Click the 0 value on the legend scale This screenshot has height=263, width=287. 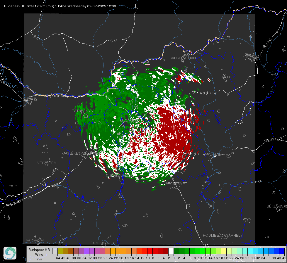[174, 258]
